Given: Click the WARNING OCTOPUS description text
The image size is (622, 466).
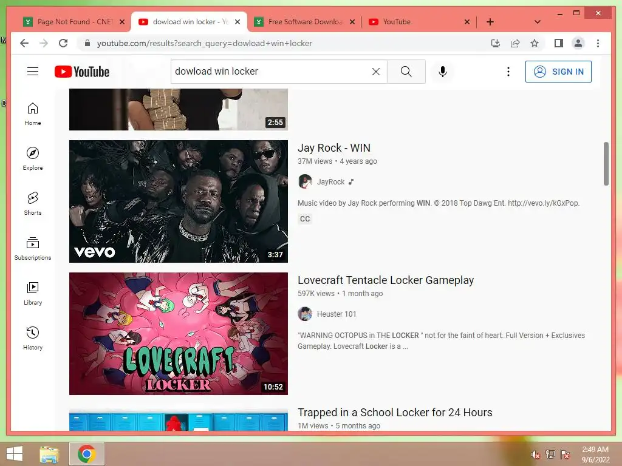Looking at the screenshot, I should (441, 341).
